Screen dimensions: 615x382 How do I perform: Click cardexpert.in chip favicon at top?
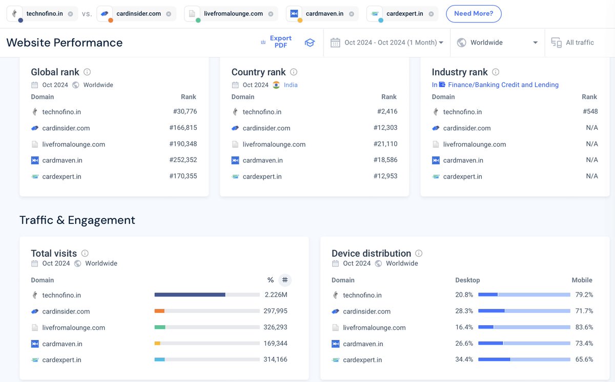point(375,14)
